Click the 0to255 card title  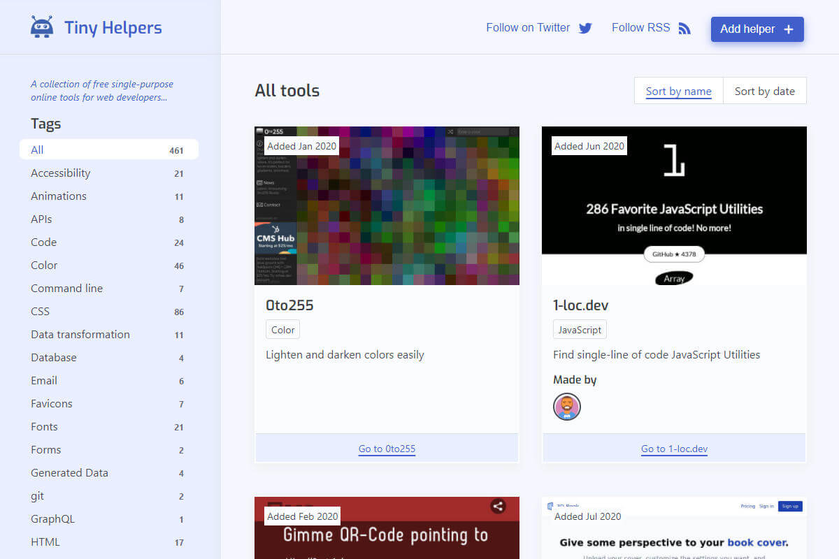tap(289, 305)
